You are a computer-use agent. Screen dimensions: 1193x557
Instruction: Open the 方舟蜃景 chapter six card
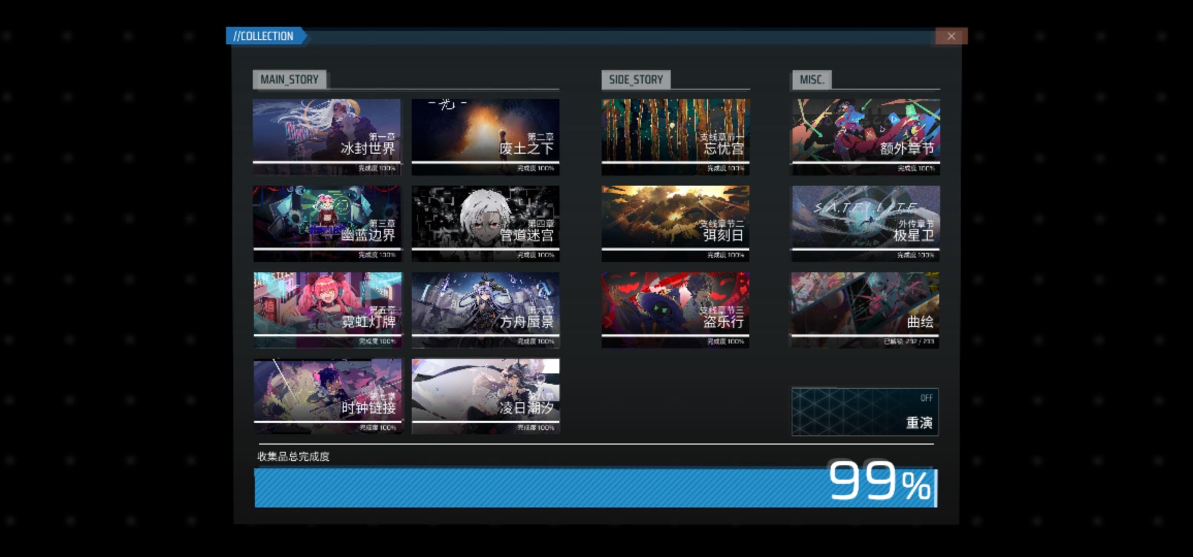tap(486, 310)
